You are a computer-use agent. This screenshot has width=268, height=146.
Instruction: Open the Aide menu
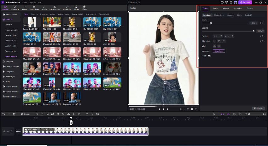click(x=39, y=3)
